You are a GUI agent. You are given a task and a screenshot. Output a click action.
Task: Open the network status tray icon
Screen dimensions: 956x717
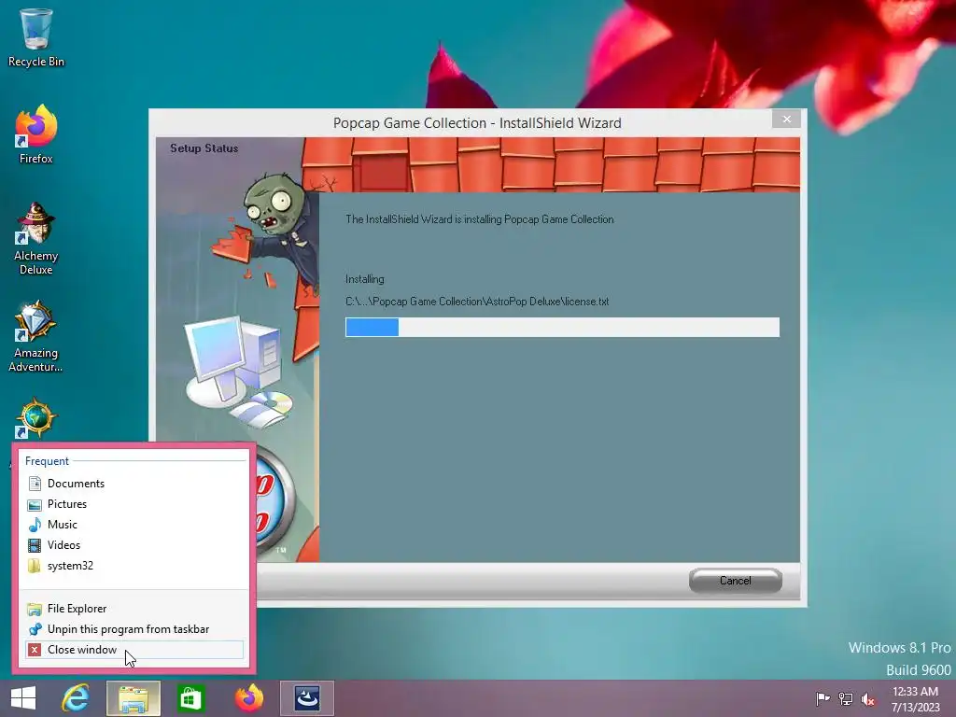click(845, 698)
